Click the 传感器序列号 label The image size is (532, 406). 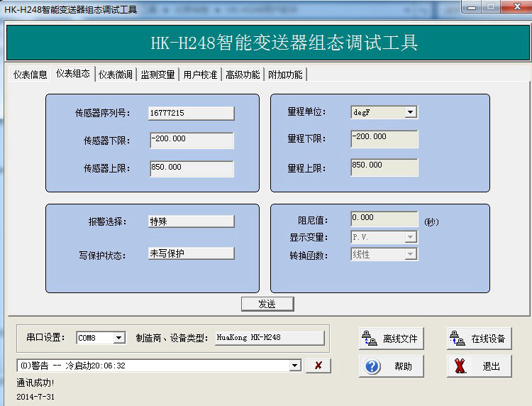(x=102, y=113)
